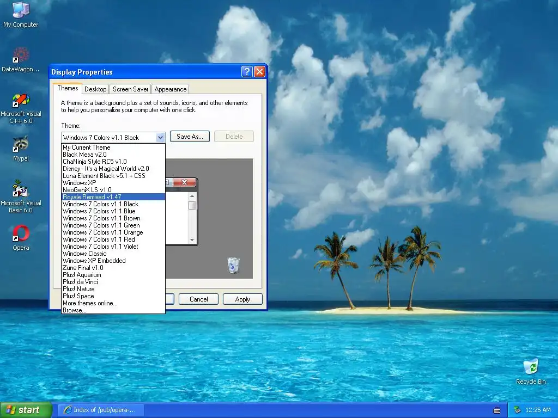The height and width of the screenshot is (418, 558).
Task: Collapse the Theme dropdown via its arrow
Action: pos(161,137)
